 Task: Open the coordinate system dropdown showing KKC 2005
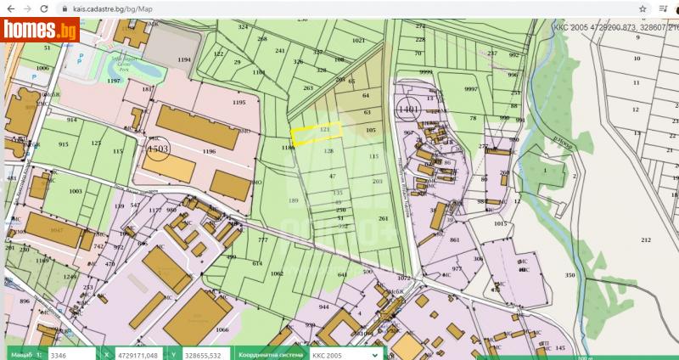click(x=345, y=353)
